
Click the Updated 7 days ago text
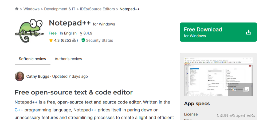point(70,77)
